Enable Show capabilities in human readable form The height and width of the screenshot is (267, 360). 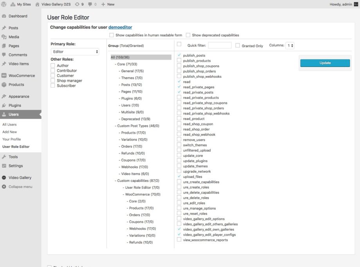[x=112, y=35]
